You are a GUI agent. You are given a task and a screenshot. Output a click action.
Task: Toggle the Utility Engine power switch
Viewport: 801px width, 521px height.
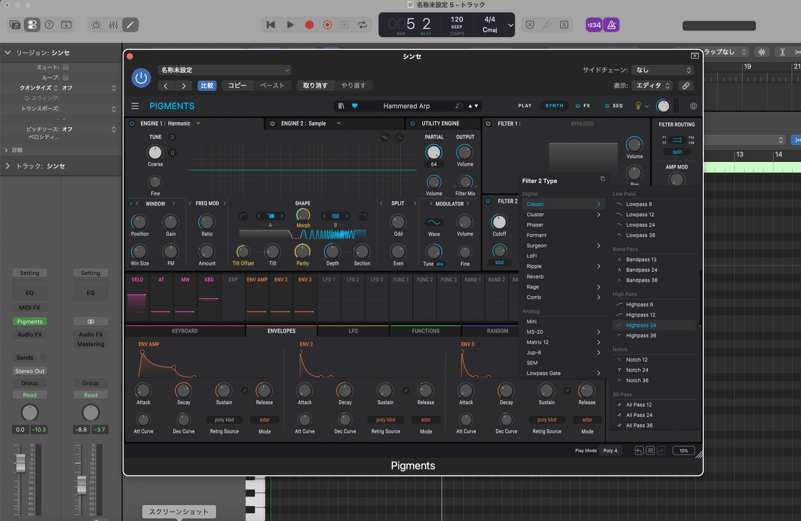(x=413, y=123)
